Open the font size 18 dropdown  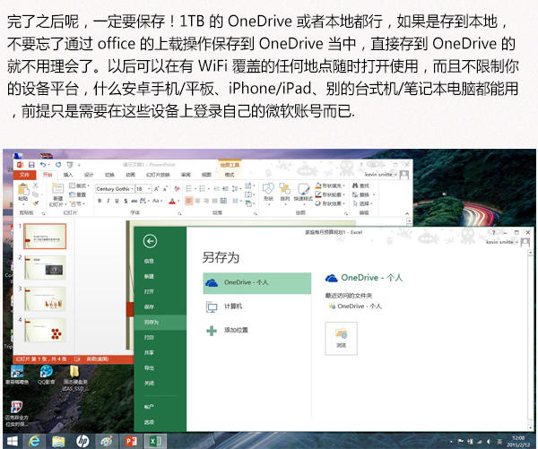point(149,189)
